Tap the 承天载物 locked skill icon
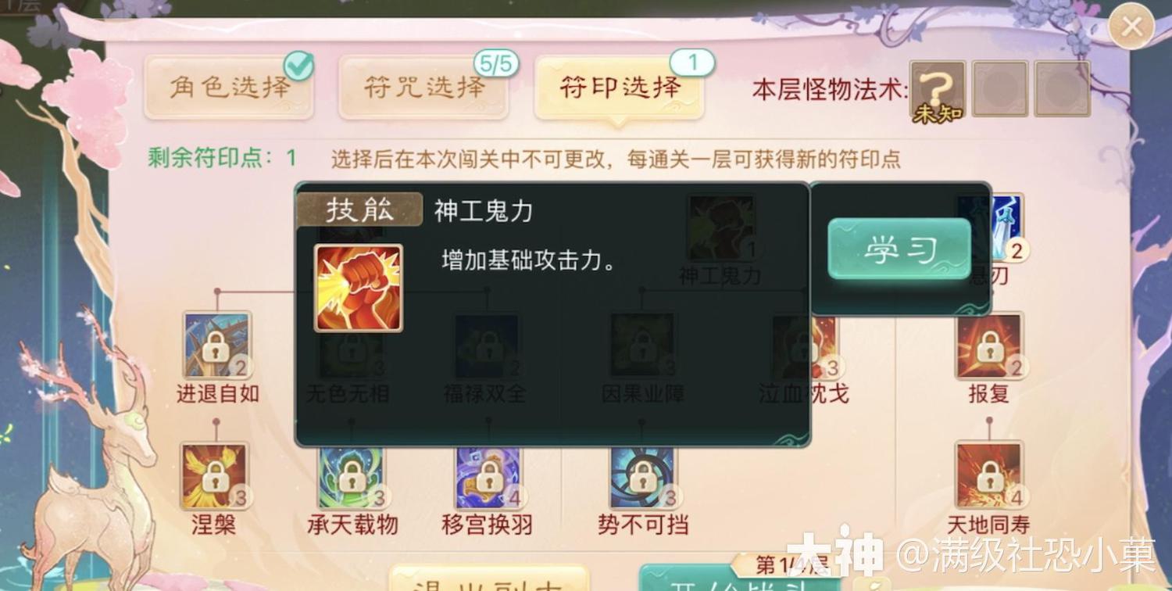Screen dimensions: 1172x591 click(351, 477)
